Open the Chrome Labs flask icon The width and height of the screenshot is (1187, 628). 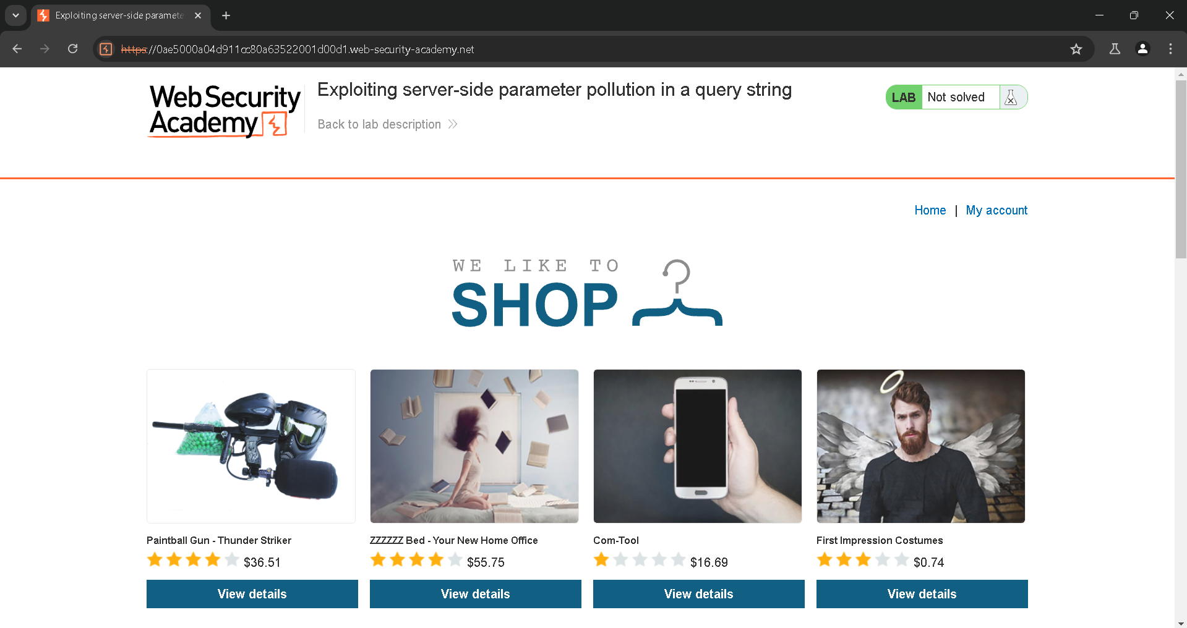coord(1115,49)
